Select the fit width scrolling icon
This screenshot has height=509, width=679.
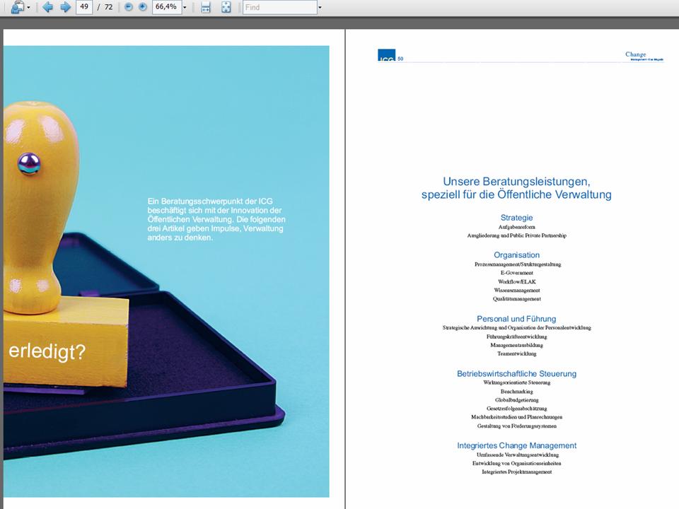pyautogui.click(x=206, y=7)
